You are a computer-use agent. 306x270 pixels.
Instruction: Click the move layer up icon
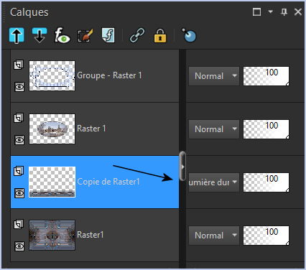tap(17, 35)
